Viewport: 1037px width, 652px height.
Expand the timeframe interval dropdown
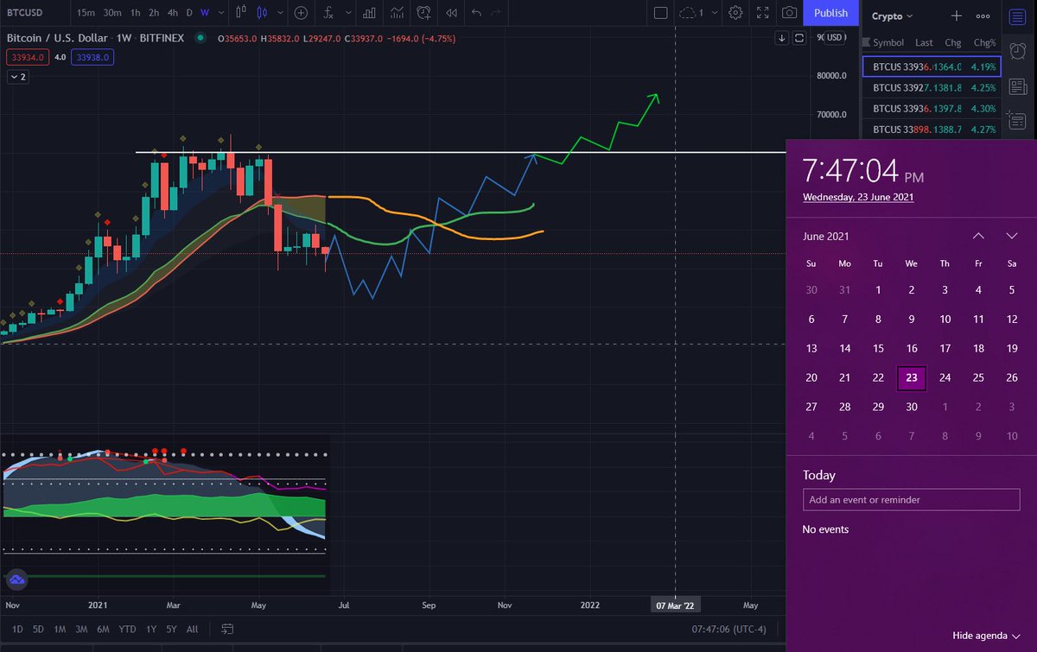(219, 13)
